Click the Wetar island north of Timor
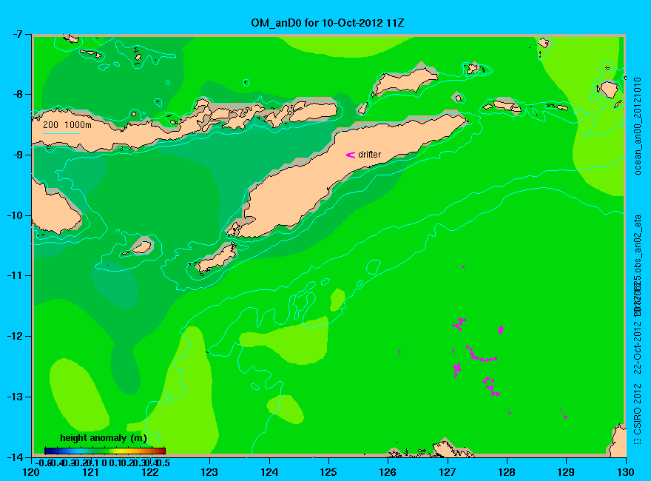This screenshot has height=481, width=651. point(404,80)
